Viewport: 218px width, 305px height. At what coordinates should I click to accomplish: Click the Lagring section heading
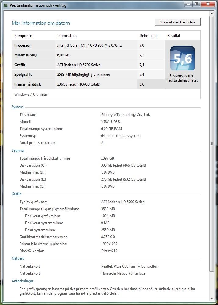click(x=18, y=150)
